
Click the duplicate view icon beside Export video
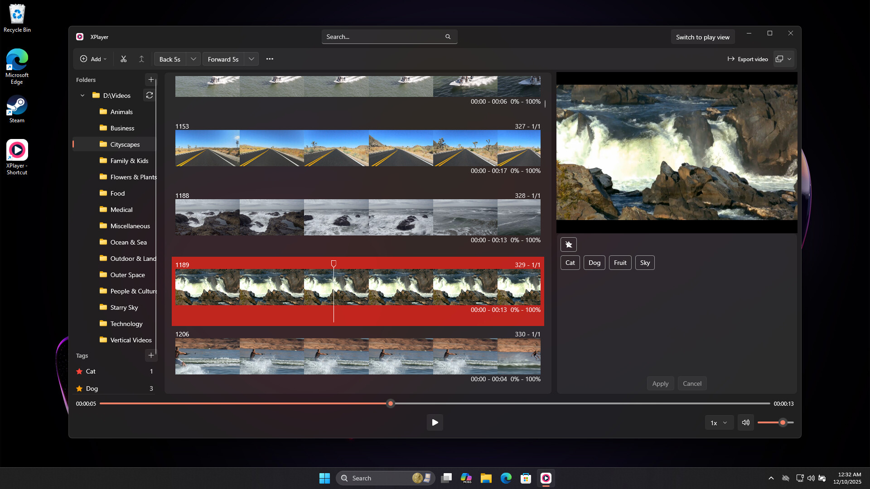[x=779, y=59]
